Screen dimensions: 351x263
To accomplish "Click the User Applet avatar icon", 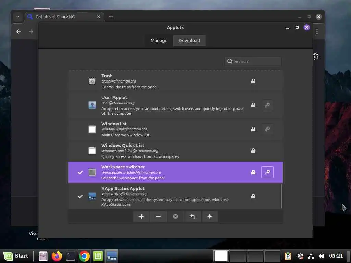I will tap(92, 105).
